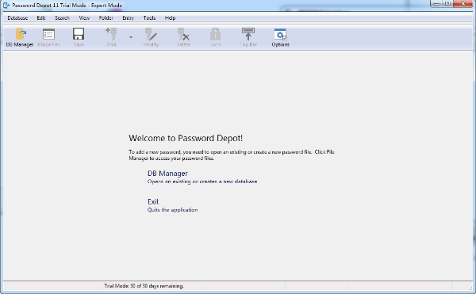Expand the Add button dropdown arrow
Viewport: 476px width, 294px height.
coord(131,37)
